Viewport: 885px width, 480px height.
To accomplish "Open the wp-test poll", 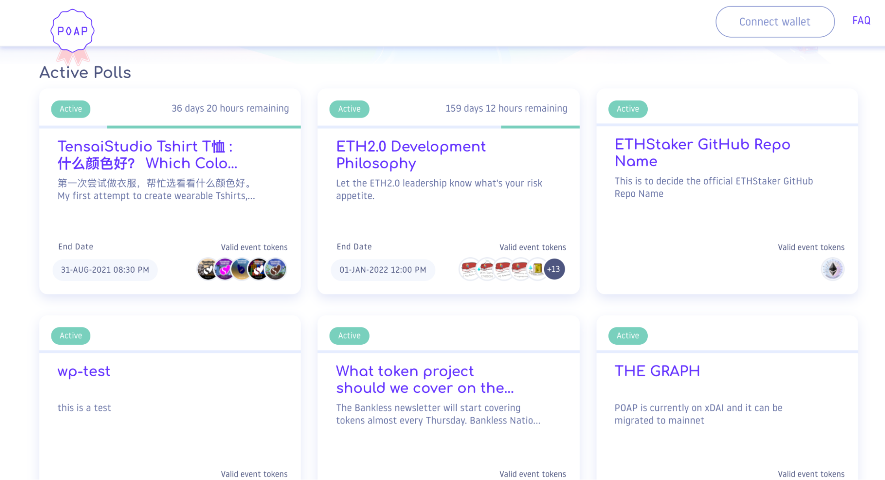I will pyautogui.click(x=84, y=371).
